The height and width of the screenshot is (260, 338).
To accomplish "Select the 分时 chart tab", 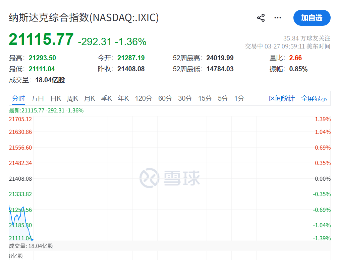I will (x=19, y=98).
